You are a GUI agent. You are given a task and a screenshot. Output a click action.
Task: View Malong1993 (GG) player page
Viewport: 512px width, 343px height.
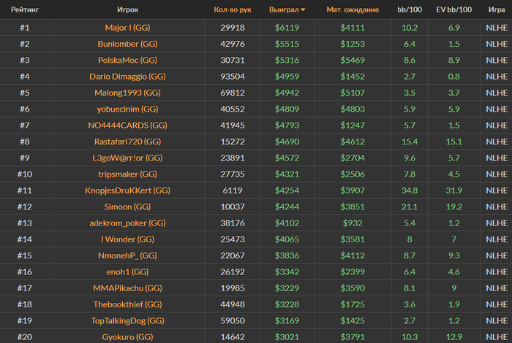[127, 93]
